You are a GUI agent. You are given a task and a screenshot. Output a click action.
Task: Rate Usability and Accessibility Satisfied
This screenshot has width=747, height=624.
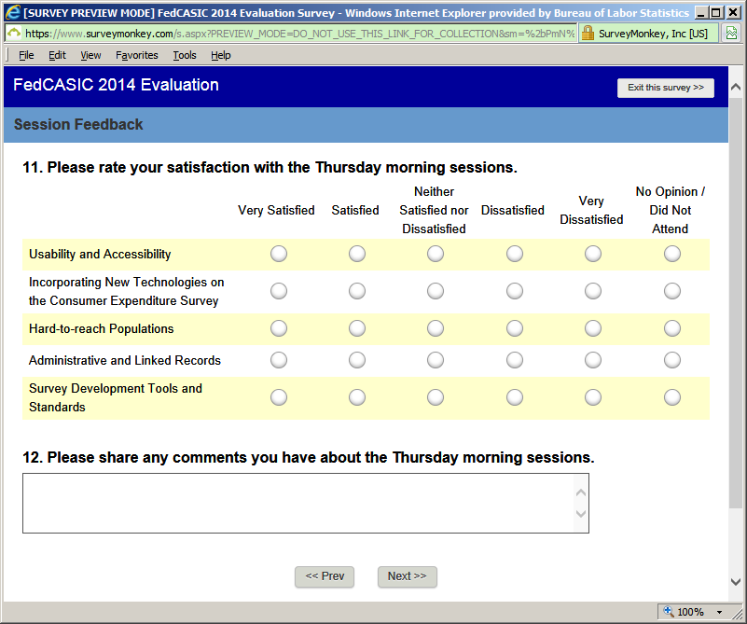[x=357, y=254]
